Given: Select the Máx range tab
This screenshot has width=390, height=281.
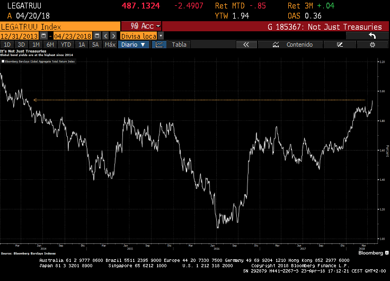Looking at the screenshot, I should (110, 45).
